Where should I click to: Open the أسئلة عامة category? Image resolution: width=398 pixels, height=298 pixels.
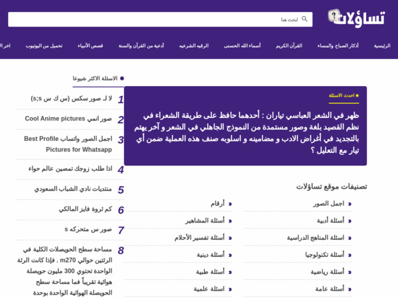pos(330,289)
